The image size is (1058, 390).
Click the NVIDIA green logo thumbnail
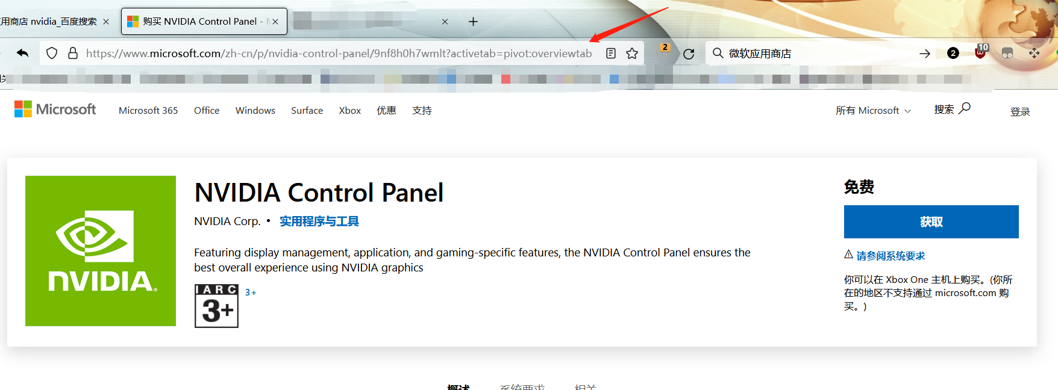pos(101,251)
